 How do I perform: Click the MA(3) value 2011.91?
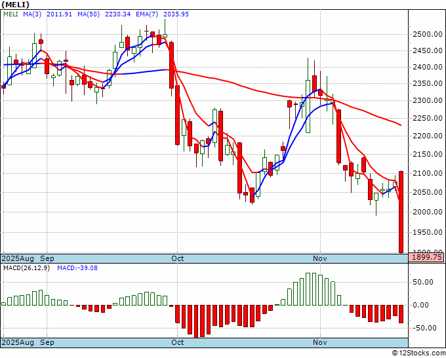(x=59, y=14)
